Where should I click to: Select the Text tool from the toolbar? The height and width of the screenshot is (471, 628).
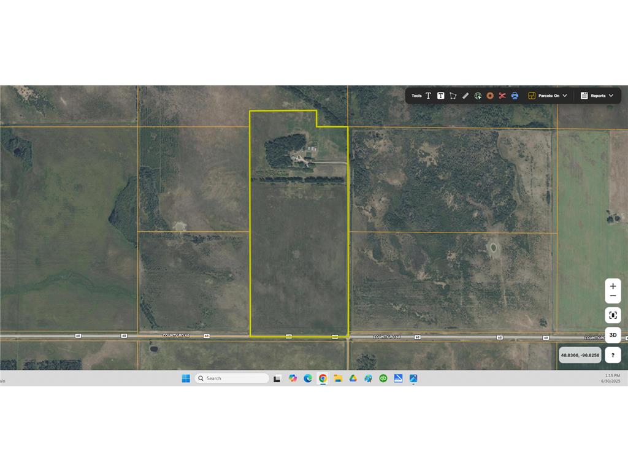(427, 96)
